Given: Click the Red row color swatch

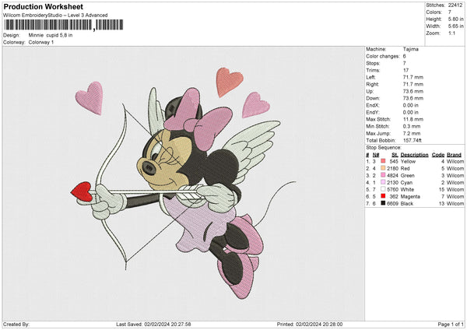Looking at the screenshot, I should [383, 168].
